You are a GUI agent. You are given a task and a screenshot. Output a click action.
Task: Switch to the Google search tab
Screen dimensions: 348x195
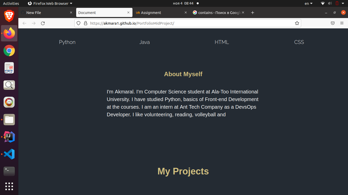219,12
